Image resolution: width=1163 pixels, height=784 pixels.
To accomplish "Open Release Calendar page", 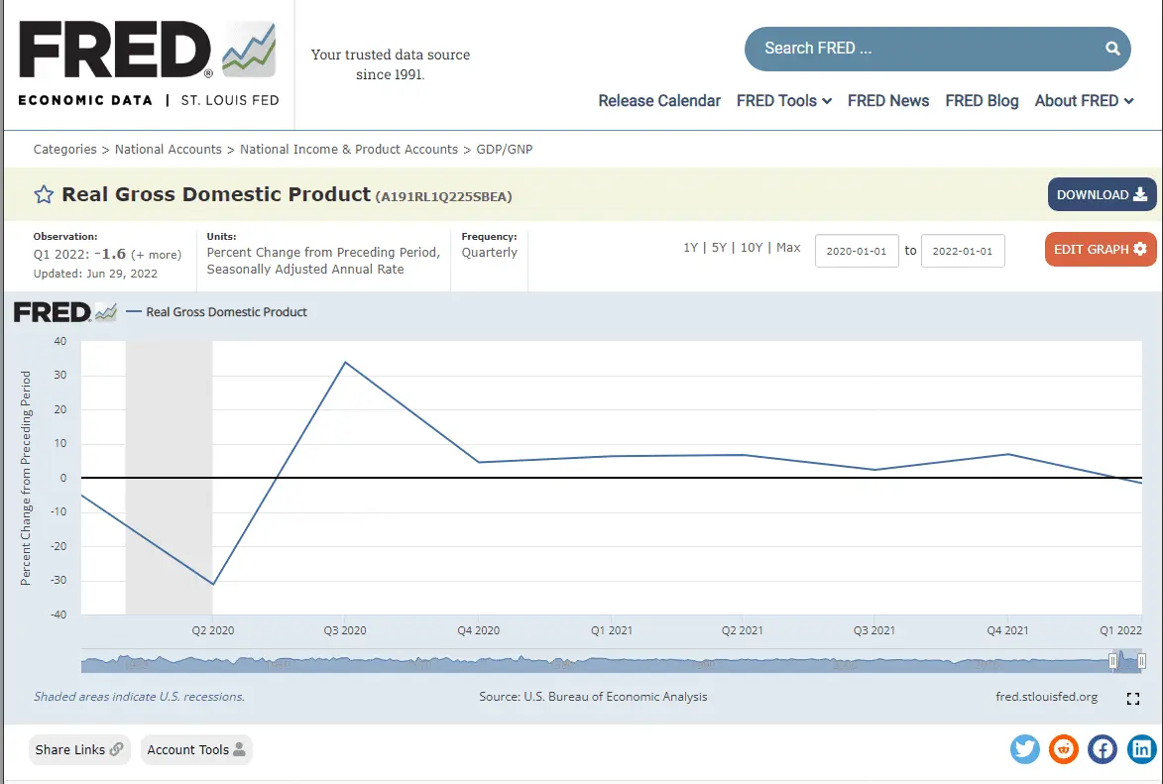I will pos(659,101).
